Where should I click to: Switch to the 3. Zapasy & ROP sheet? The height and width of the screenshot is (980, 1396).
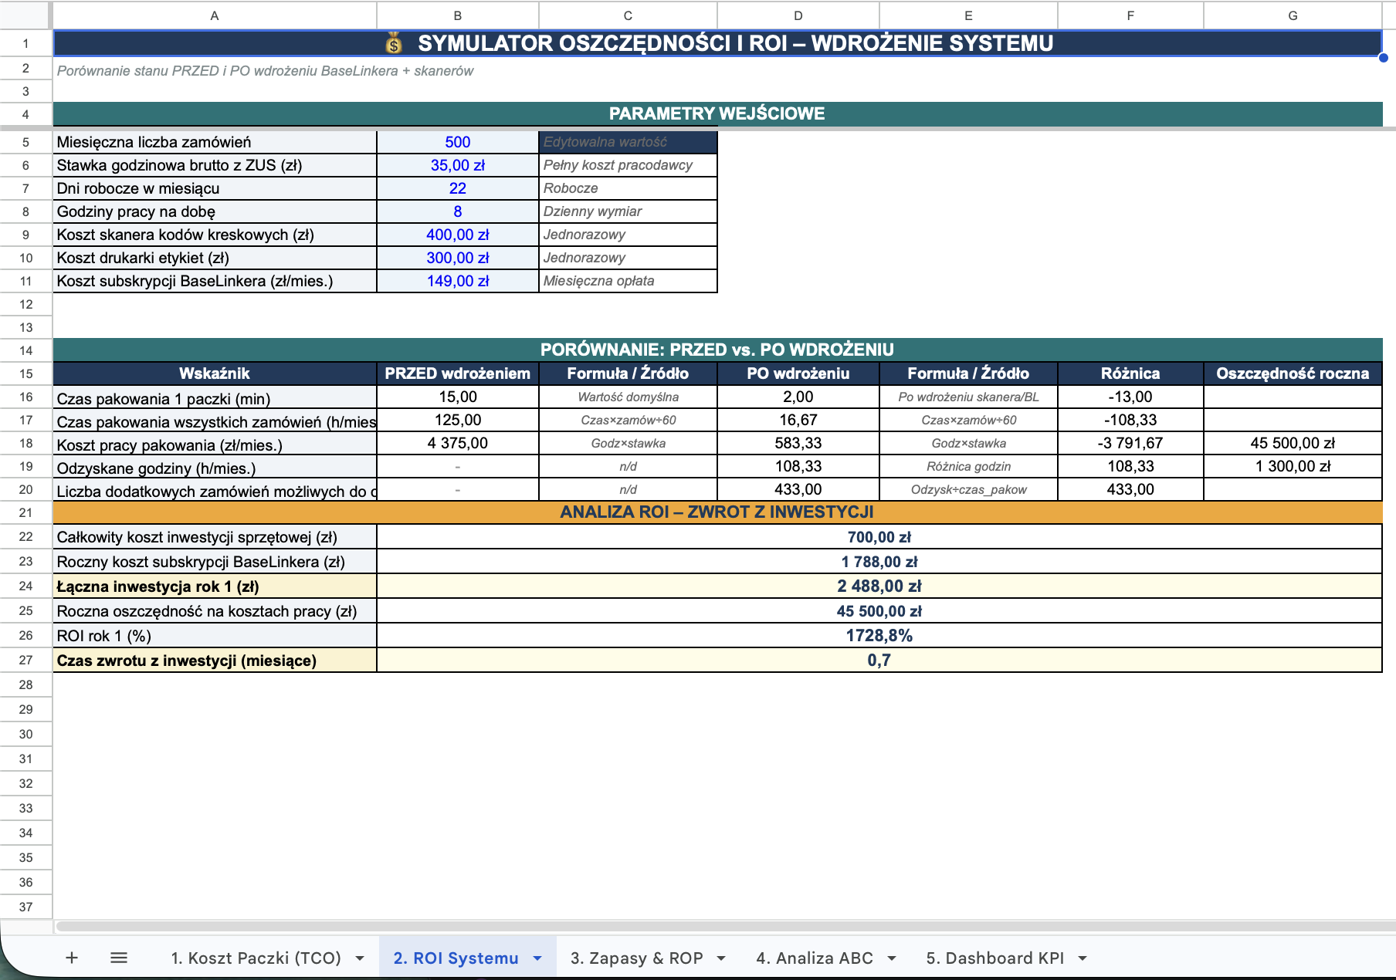[x=636, y=958]
